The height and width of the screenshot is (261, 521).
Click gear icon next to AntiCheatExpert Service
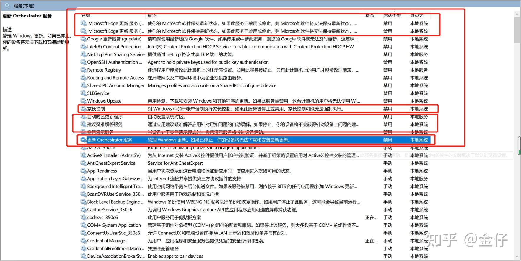pyautogui.click(x=83, y=163)
